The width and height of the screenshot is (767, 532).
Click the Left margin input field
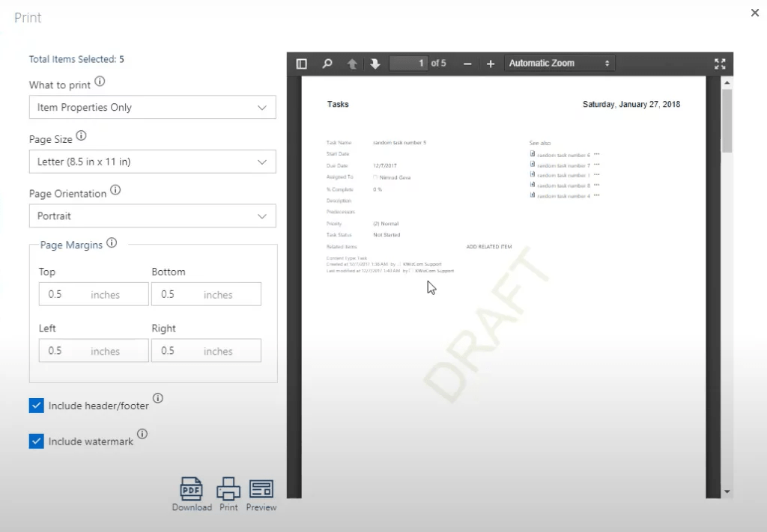click(x=94, y=351)
